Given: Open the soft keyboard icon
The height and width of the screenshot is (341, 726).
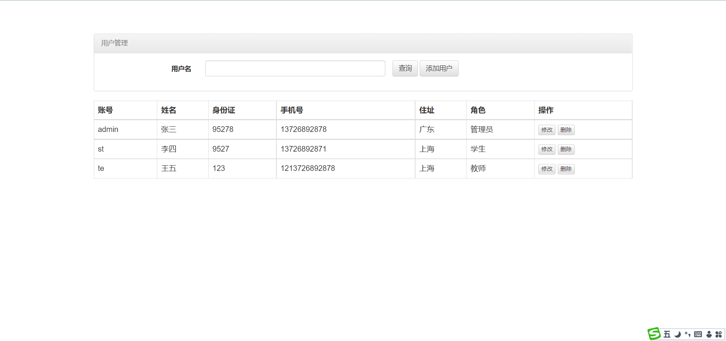Looking at the screenshot, I should [x=698, y=334].
